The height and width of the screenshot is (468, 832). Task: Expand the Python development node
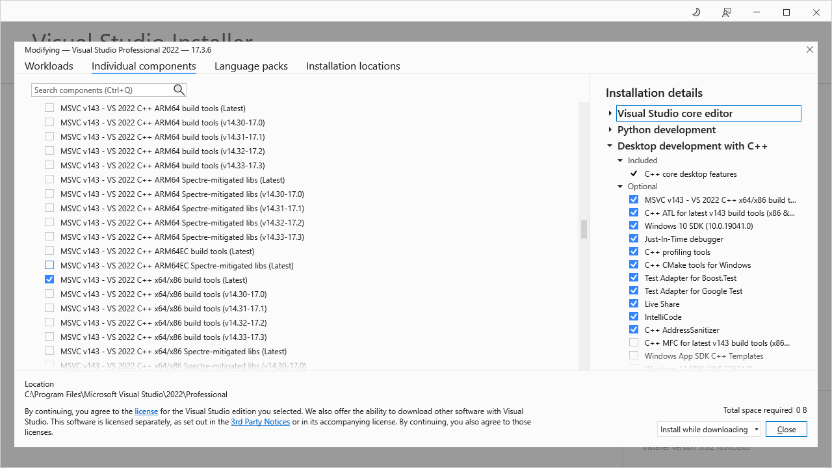pos(610,129)
